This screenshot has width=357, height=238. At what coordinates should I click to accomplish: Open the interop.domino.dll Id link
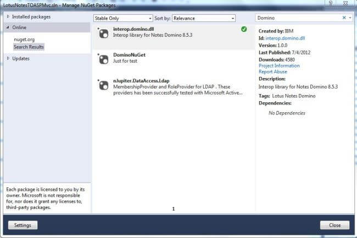point(285,38)
